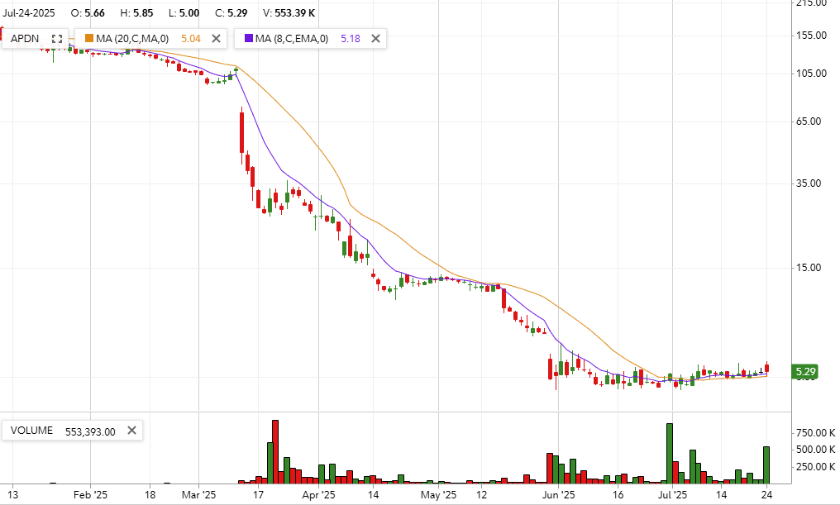Click the 250.00 K volume axis label
The image size is (840, 505).
[x=816, y=466]
